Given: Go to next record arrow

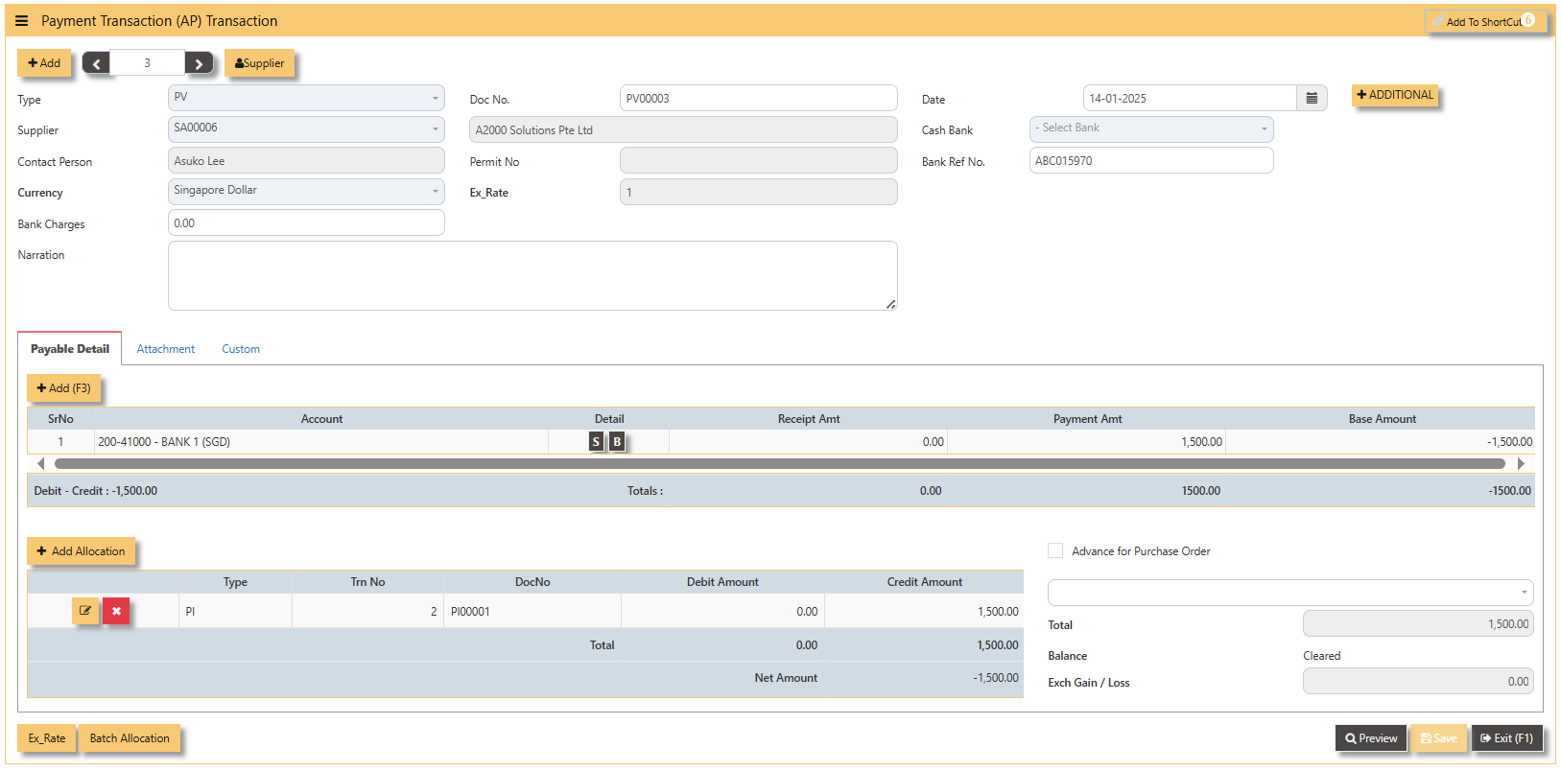Looking at the screenshot, I should [x=199, y=63].
